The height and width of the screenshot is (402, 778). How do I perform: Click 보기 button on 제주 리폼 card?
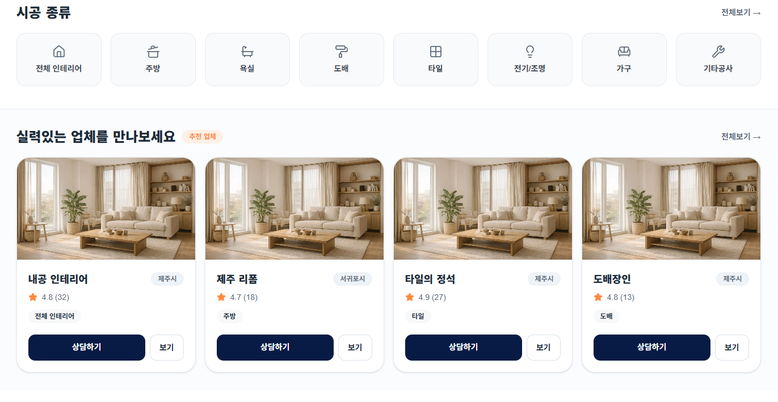pos(355,348)
